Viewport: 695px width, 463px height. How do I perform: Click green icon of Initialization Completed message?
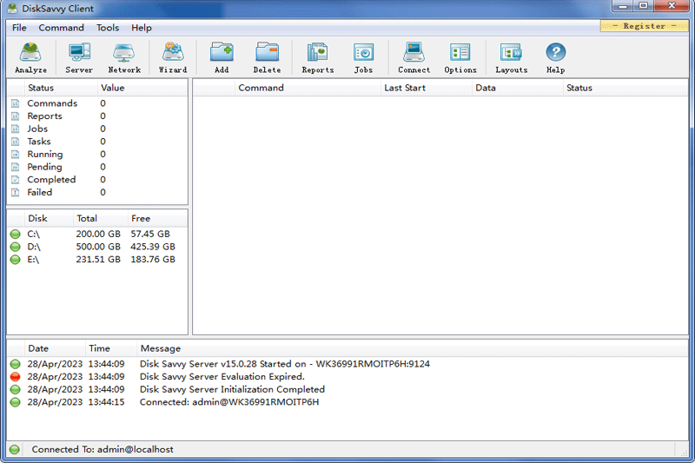[16, 389]
